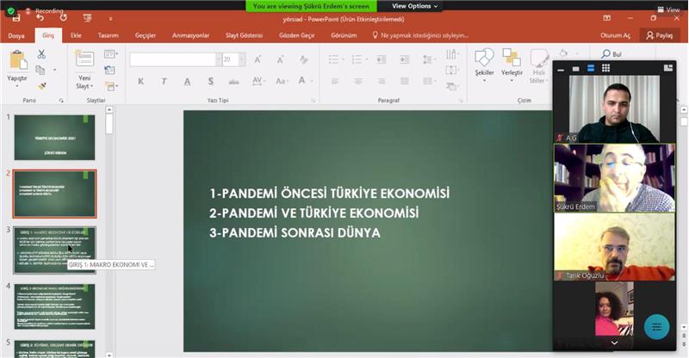Toggle bold with the K button
689x358 pixels.
point(140,81)
